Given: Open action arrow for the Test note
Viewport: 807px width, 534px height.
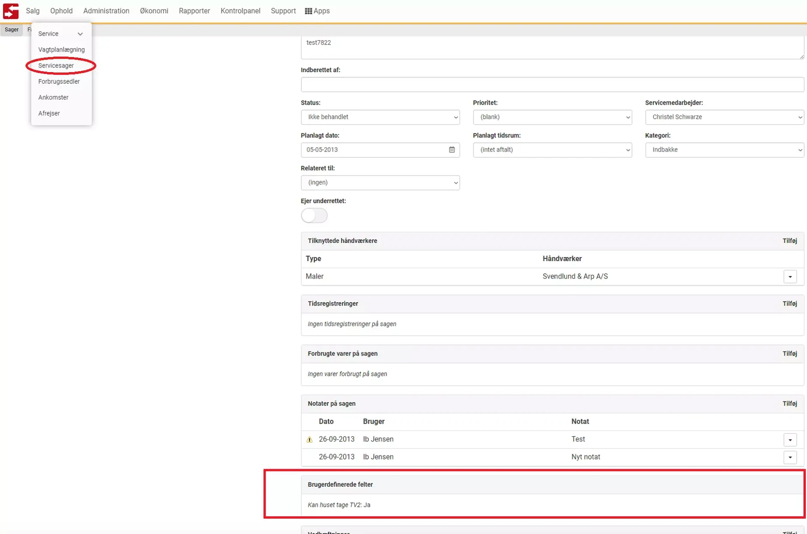Looking at the screenshot, I should click(x=790, y=440).
